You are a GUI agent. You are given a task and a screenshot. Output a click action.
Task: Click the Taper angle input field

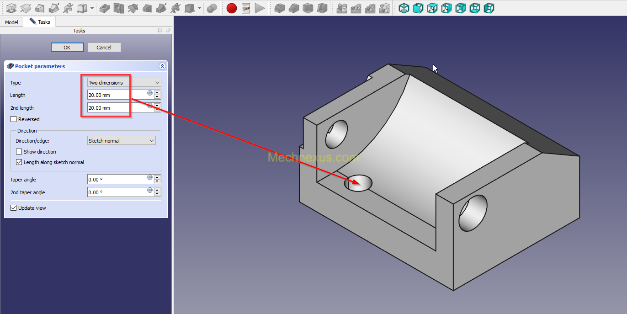117,180
